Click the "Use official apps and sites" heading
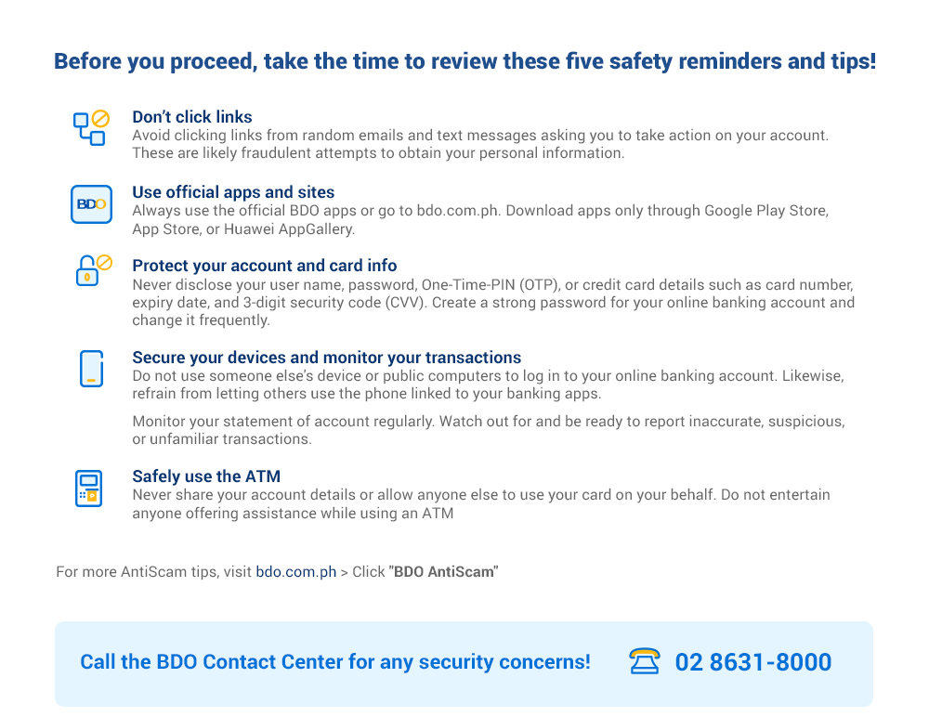929x717 pixels. (x=233, y=192)
